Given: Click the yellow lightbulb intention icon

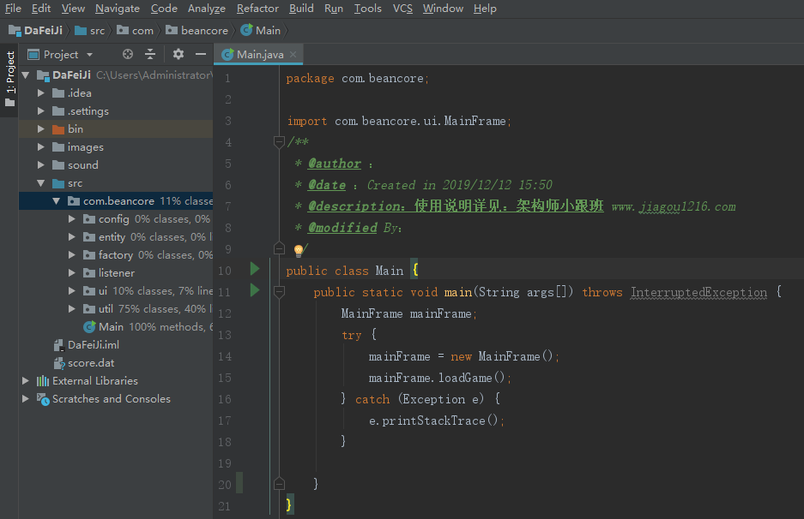Looking at the screenshot, I should [299, 250].
